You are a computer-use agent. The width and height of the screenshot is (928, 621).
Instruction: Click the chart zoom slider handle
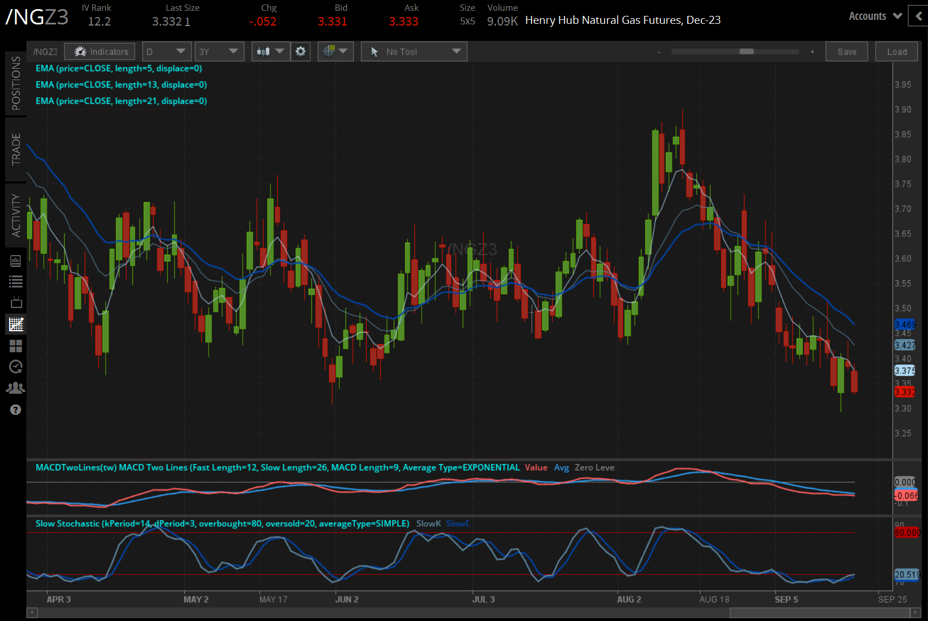coord(746,52)
